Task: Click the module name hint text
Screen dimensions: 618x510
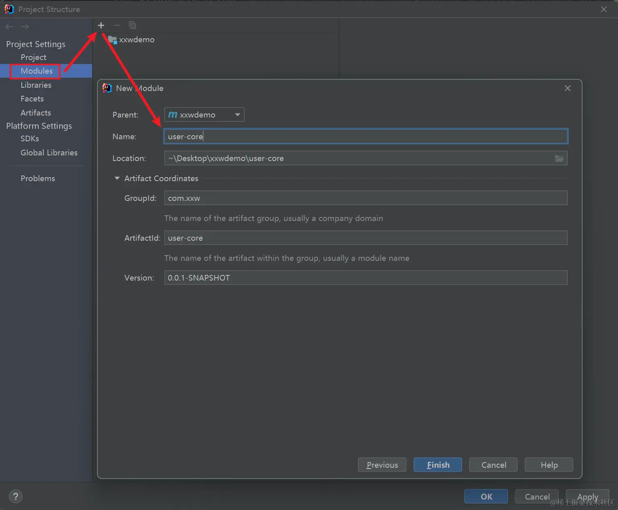Action: tap(287, 258)
